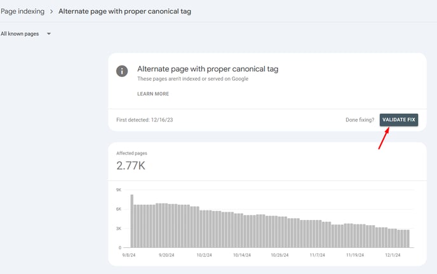This screenshot has height=274, width=437.
Task: Click the info icon beside the heading
Action: [122, 71]
